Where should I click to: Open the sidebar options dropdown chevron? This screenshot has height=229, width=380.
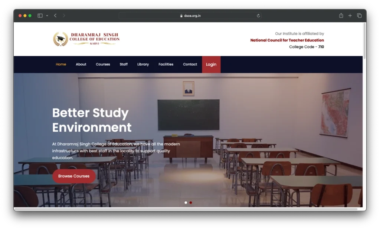pyautogui.click(x=47, y=16)
